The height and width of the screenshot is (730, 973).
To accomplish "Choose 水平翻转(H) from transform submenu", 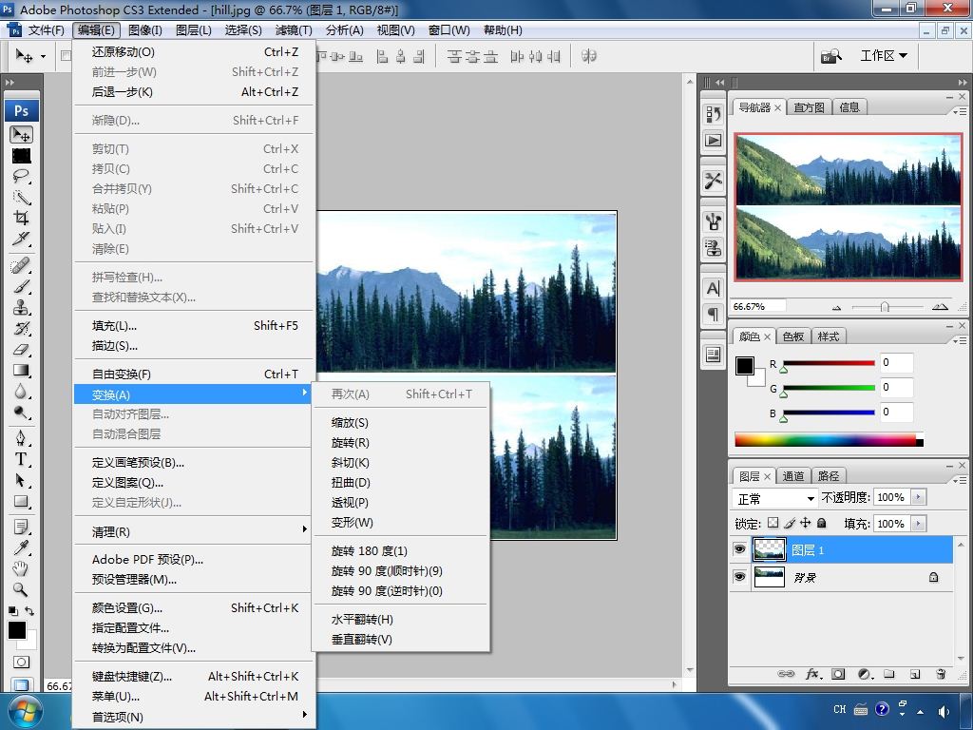I will click(362, 620).
